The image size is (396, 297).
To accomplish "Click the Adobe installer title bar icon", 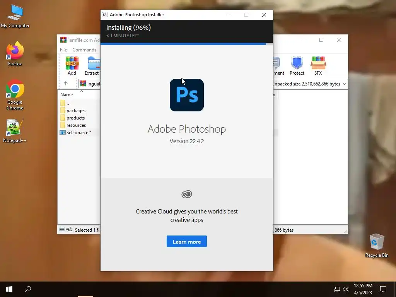I will (x=105, y=15).
